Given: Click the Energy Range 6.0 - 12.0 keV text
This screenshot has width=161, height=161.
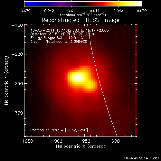Looking at the screenshot, I should pos(57,38).
